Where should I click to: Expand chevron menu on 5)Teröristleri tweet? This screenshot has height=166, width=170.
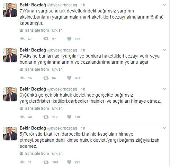[164, 128]
